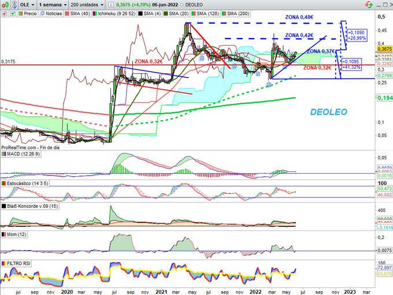Click the candlestick chart style icon
The width and height of the screenshot is (393, 295).
pos(6,5)
